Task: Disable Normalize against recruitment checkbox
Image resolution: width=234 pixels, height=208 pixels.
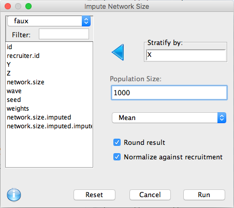Action: coord(117,157)
